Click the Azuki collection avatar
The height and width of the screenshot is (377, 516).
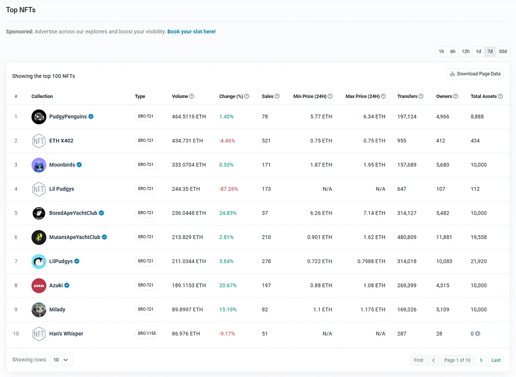point(39,285)
